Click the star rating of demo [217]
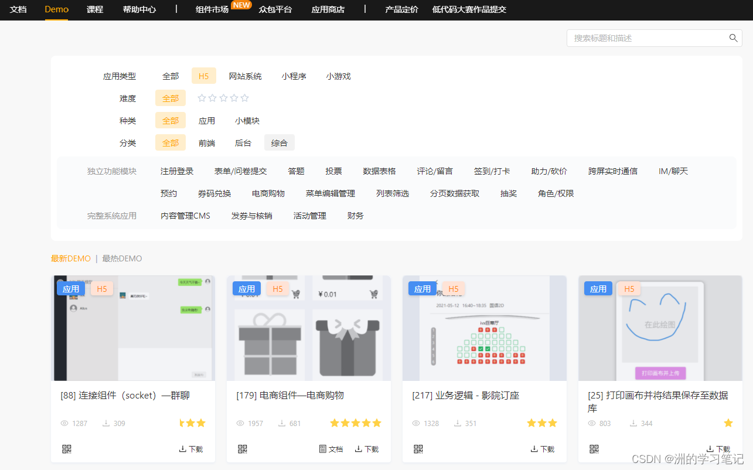753x470 pixels. 542,423
